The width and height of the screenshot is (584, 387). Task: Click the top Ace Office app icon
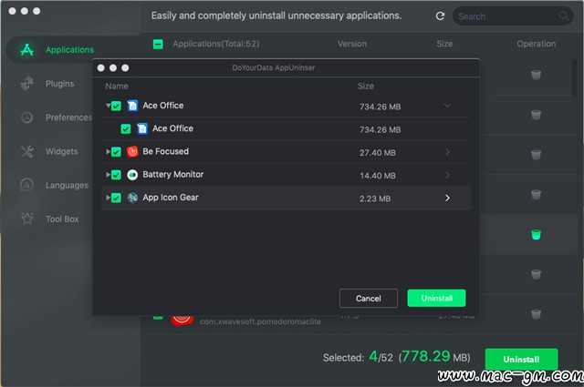point(132,106)
